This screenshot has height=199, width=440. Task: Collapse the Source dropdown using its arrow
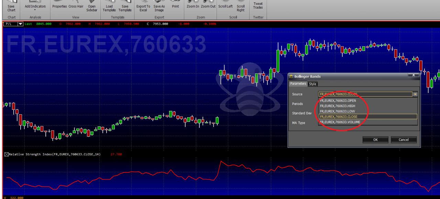pos(415,94)
